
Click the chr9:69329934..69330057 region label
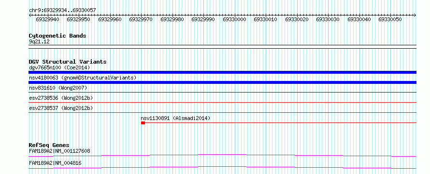(62, 11)
